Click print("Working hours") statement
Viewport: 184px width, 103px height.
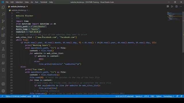coord(38,45)
